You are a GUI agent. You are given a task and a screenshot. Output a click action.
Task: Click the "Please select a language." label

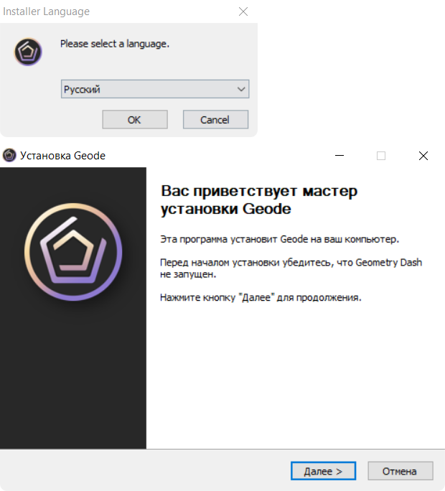[115, 44]
